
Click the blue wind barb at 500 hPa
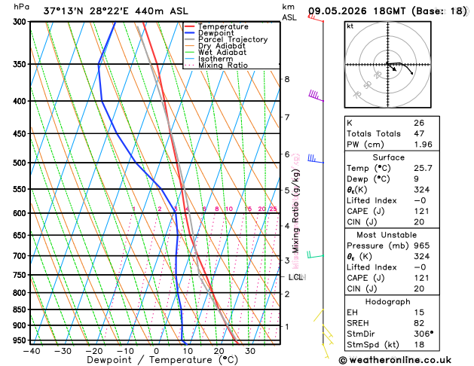(316, 159)
